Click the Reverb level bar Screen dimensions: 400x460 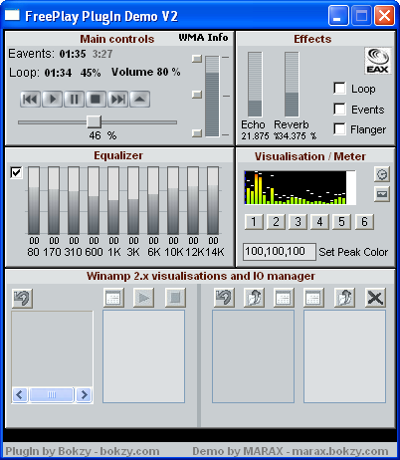pyautogui.click(x=292, y=85)
